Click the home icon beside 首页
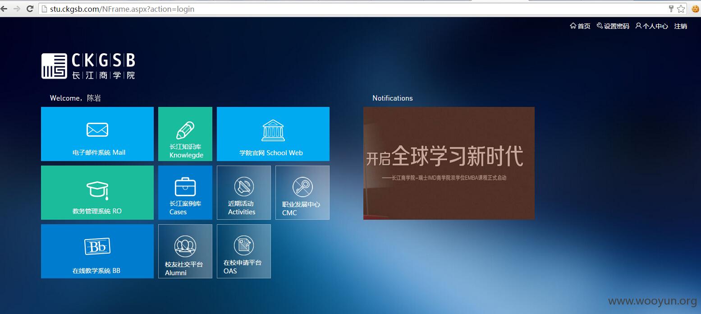The height and width of the screenshot is (314, 701). (x=573, y=26)
